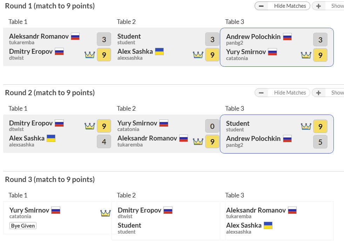
Task: Click Dmitry Eropov's flag in Round 3 Table 2
Action: click(x=168, y=210)
